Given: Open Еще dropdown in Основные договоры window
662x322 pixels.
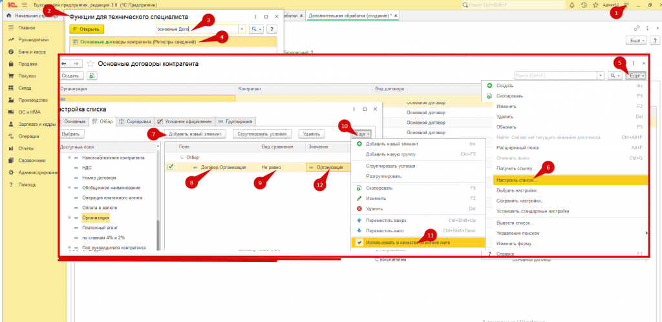Looking at the screenshot, I should point(637,75).
